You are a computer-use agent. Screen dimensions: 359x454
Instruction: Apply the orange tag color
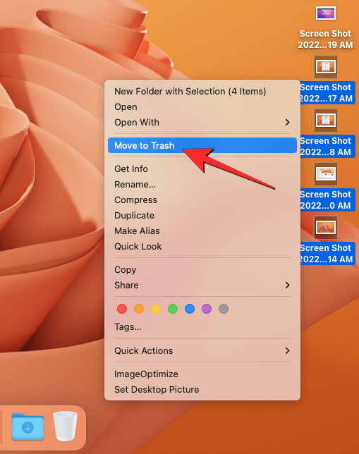(x=139, y=309)
